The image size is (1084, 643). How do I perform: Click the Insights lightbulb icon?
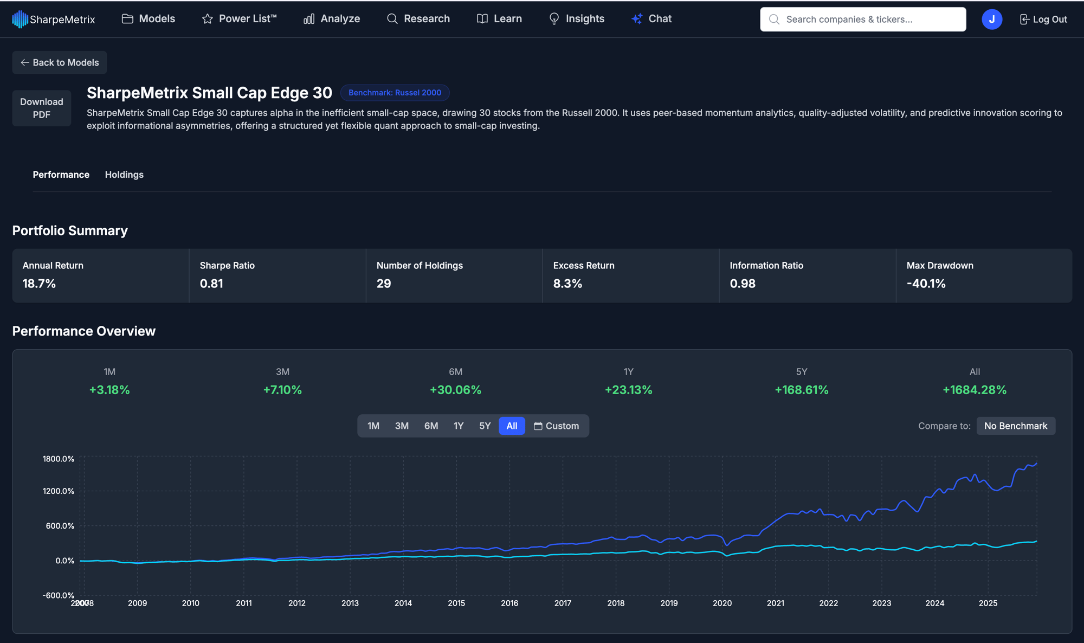click(x=554, y=19)
